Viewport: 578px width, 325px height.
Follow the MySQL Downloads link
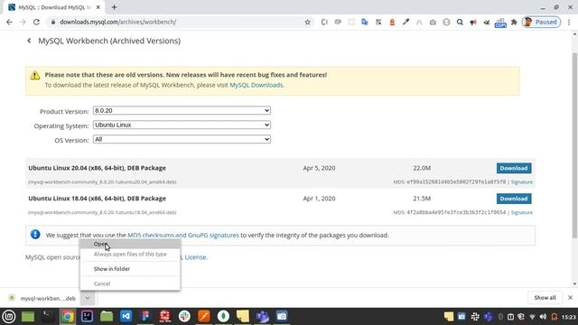click(256, 85)
